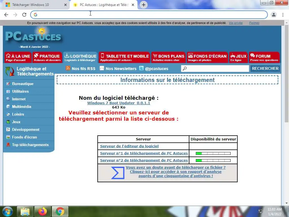Click the green Jeux sidebar icon
The width and height of the screenshot is (289, 217).
tap(8, 122)
